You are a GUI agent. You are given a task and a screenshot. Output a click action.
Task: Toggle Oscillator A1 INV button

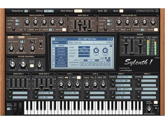pyautogui.click(x=25, y=30)
